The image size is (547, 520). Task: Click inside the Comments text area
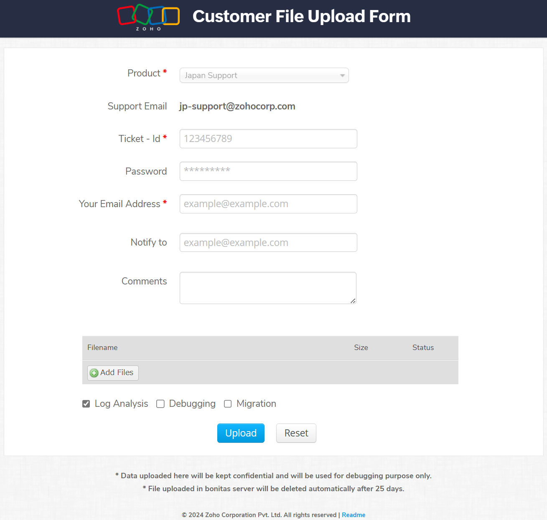268,288
